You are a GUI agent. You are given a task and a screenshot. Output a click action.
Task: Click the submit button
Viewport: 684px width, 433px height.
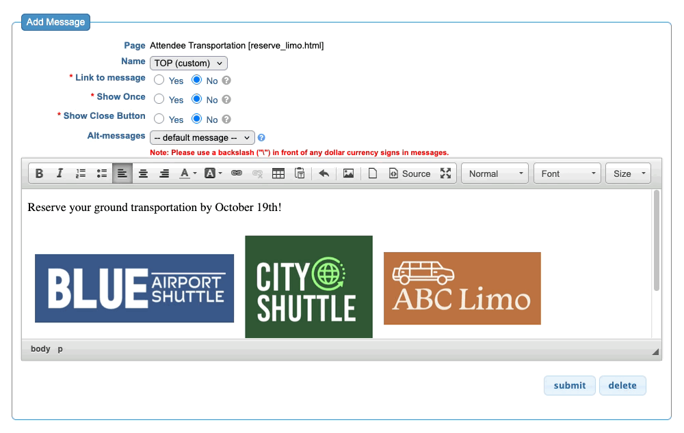pos(570,385)
